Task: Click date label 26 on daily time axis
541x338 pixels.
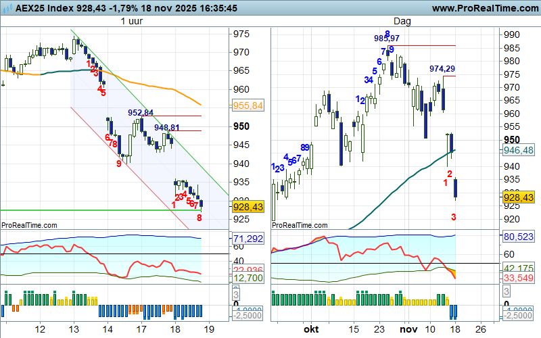Action: point(481,329)
